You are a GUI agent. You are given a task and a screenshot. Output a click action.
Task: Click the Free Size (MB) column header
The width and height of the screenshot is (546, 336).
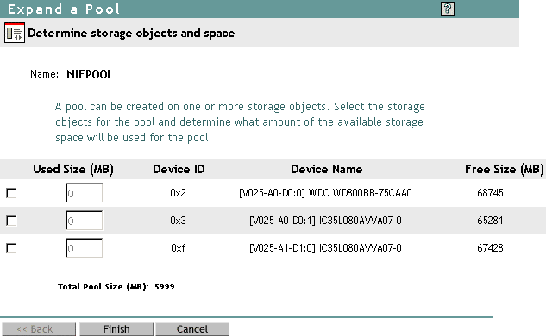click(505, 169)
